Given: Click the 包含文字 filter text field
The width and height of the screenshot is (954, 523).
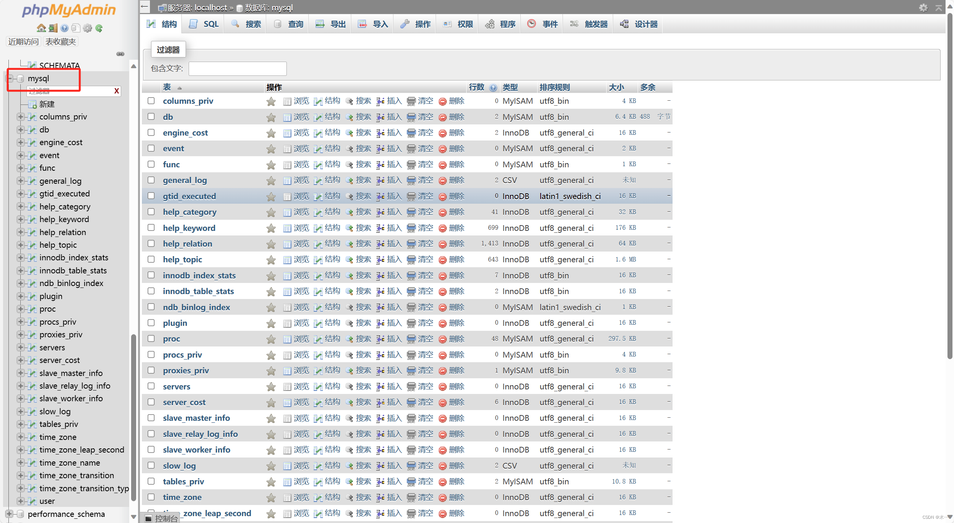Looking at the screenshot, I should [237, 69].
